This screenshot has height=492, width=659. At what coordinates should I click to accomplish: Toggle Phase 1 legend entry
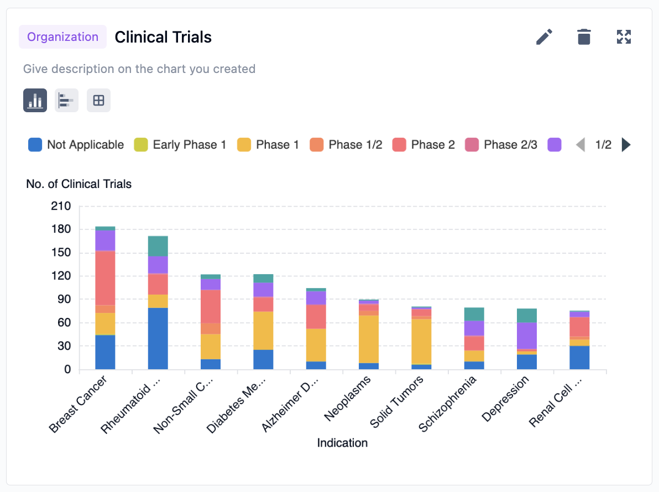coord(268,145)
